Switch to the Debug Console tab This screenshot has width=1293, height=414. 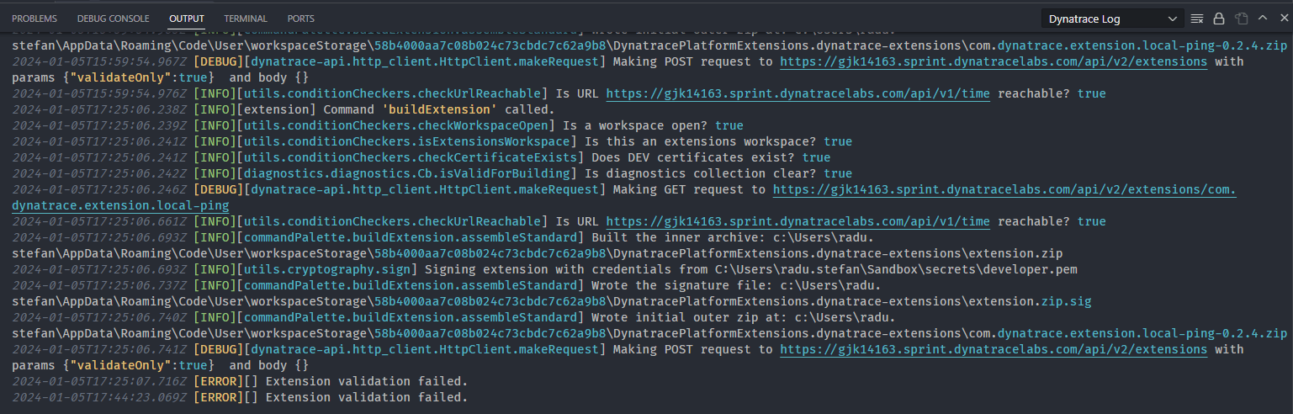pyautogui.click(x=113, y=19)
